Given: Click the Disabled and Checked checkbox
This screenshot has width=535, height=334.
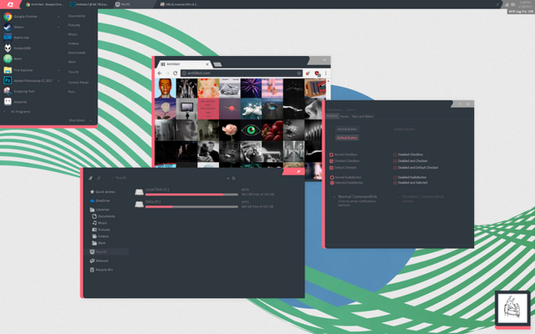Looking at the screenshot, I should pyautogui.click(x=395, y=161).
